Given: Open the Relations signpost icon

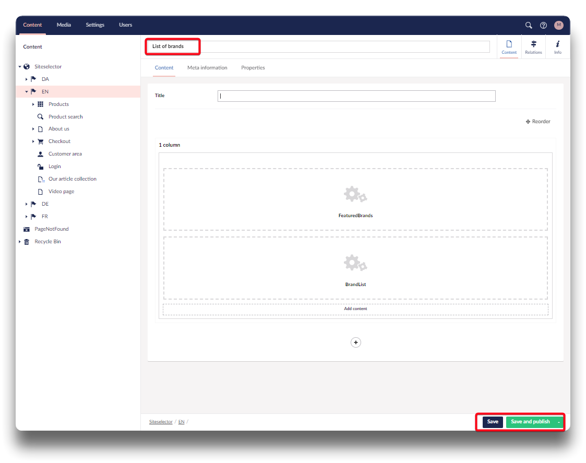Looking at the screenshot, I should click(x=533, y=47).
